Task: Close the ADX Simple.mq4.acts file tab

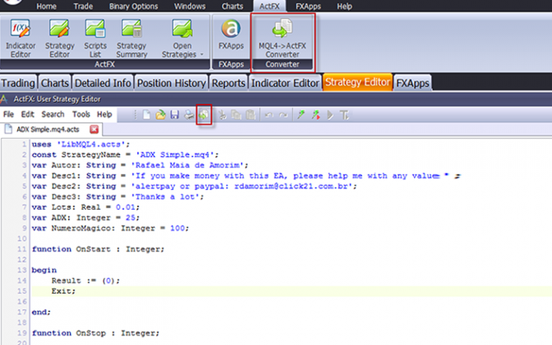Action: [x=94, y=129]
